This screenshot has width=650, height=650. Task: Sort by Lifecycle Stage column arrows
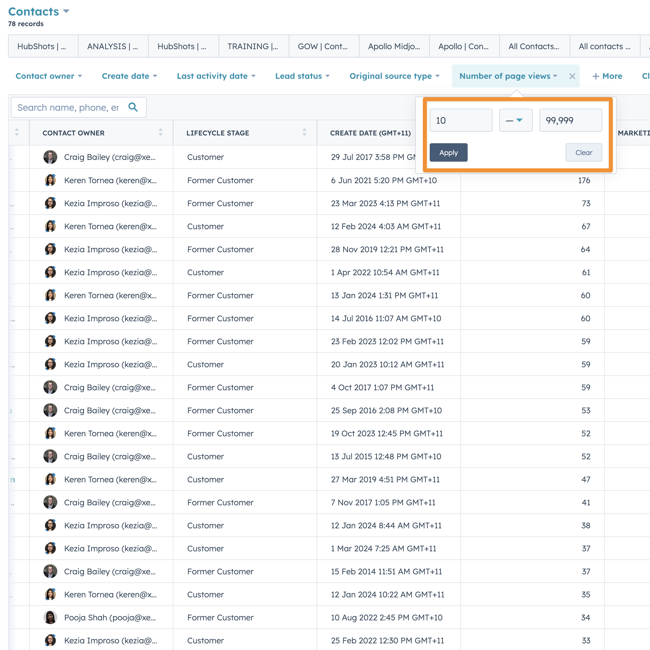tap(304, 132)
